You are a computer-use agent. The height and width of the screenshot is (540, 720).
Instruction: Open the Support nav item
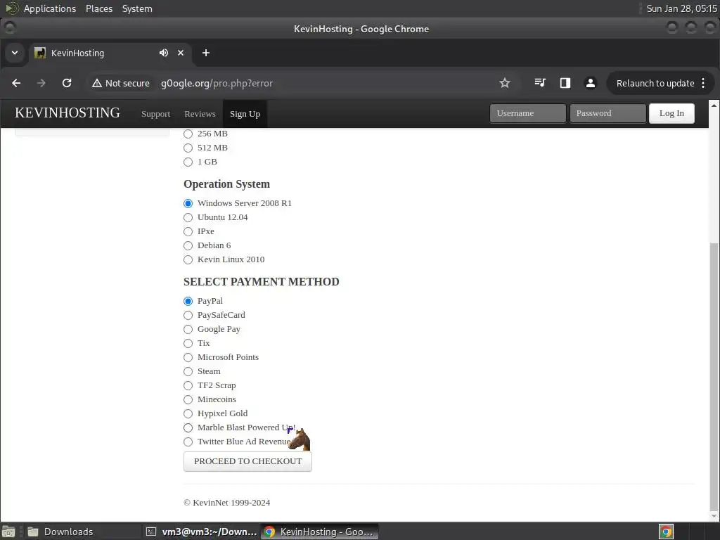pyautogui.click(x=155, y=114)
